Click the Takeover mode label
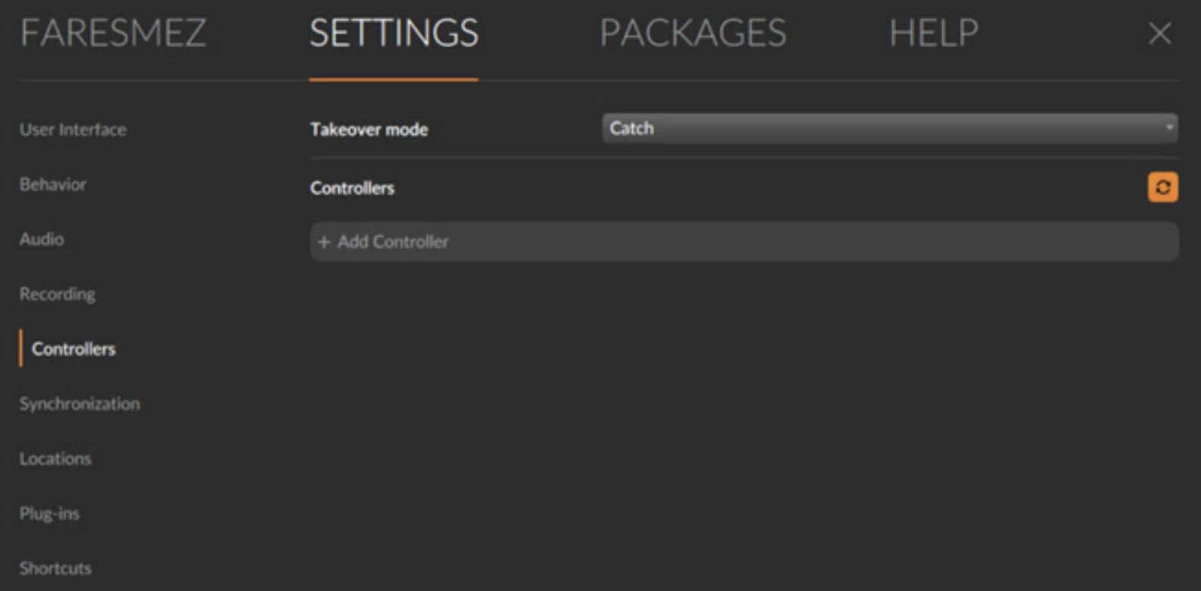1201x591 pixels. pos(369,130)
